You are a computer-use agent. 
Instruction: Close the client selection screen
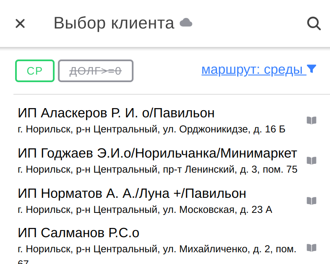pyautogui.click(x=20, y=23)
